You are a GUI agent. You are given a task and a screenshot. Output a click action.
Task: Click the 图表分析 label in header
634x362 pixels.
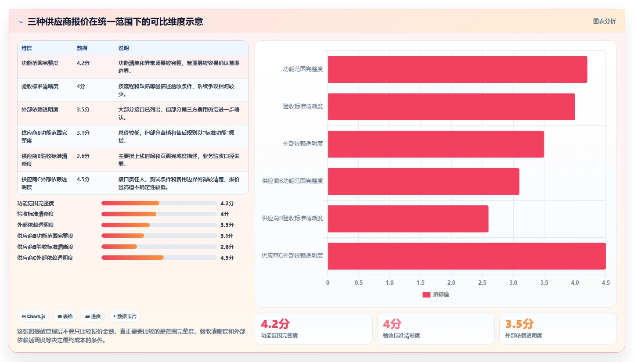(x=604, y=21)
